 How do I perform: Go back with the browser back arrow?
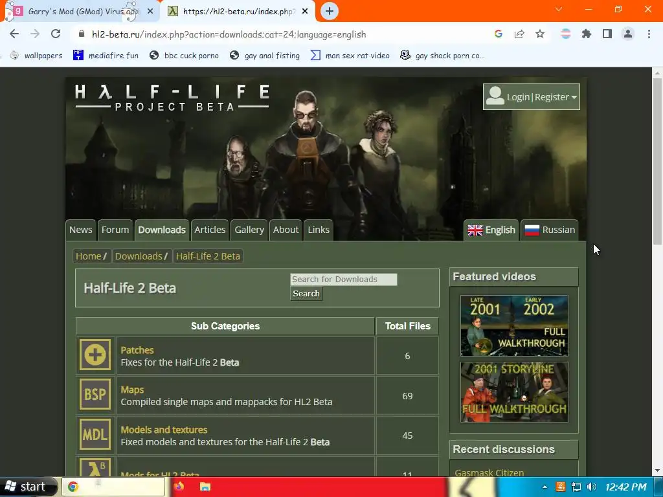coord(14,34)
